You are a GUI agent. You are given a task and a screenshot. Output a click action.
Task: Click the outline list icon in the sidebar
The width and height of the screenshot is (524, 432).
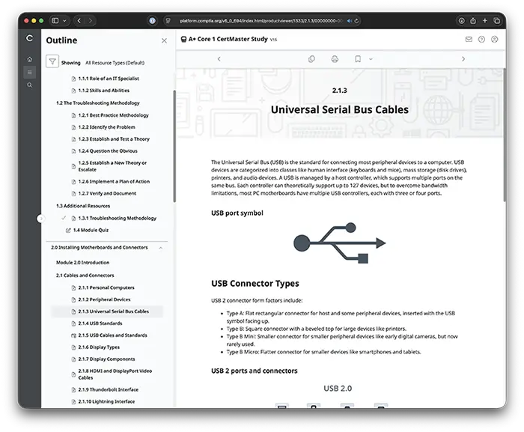click(x=29, y=72)
